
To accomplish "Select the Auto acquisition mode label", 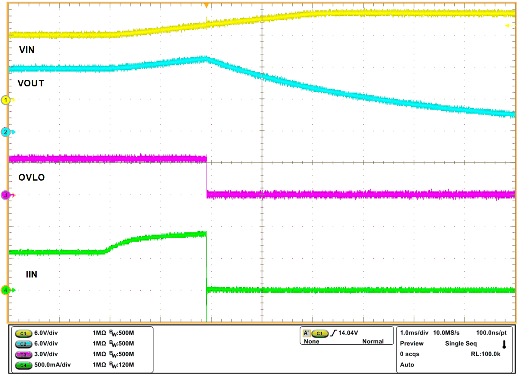I will tap(406, 365).
